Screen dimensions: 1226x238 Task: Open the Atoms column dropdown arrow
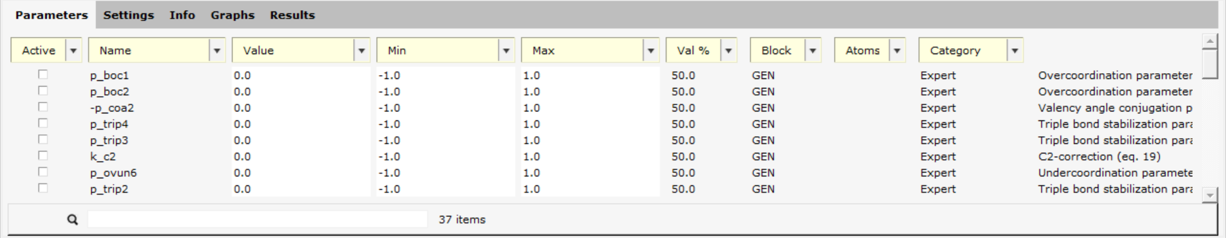pos(897,50)
